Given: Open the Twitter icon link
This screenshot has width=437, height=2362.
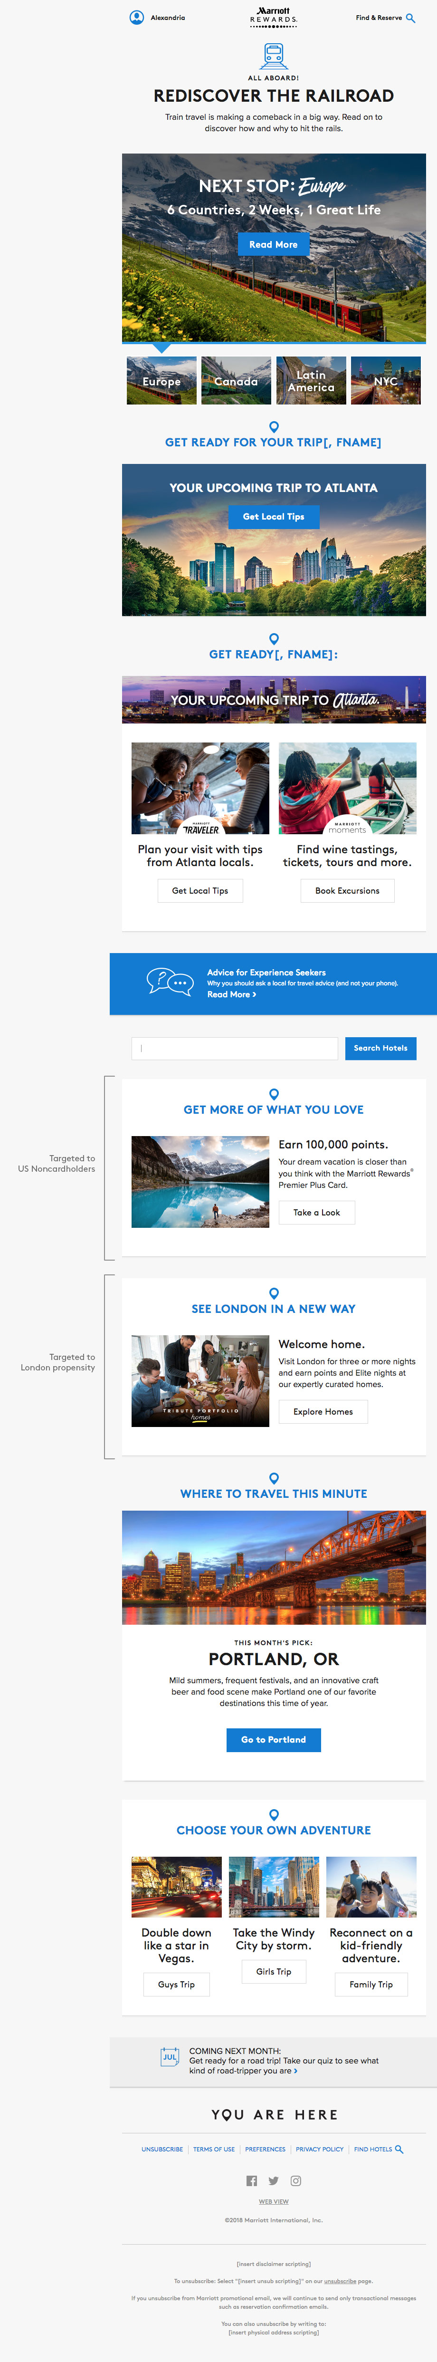Looking at the screenshot, I should tap(273, 2180).
